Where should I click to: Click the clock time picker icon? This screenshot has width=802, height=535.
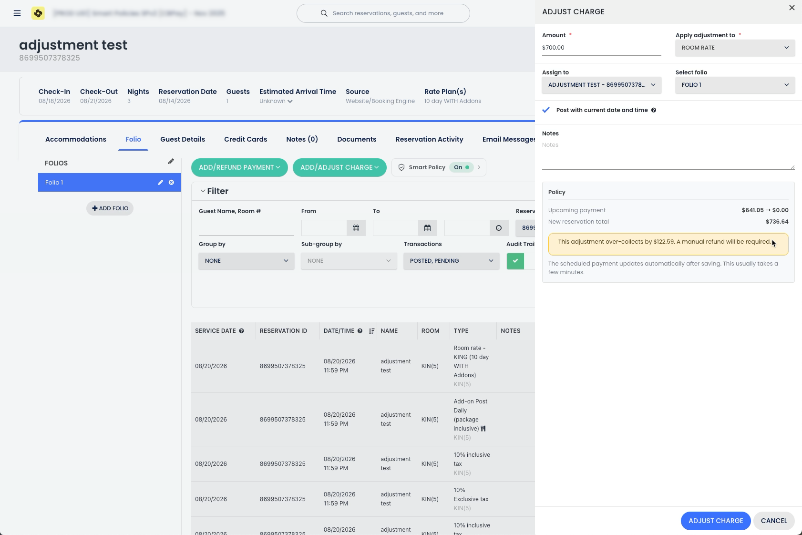click(x=499, y=228)
